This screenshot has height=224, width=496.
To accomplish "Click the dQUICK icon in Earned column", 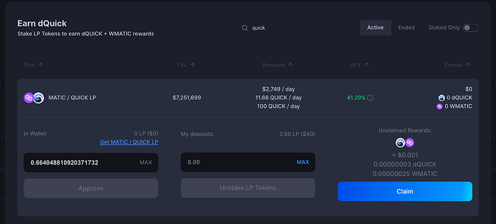I will (441, 98).
